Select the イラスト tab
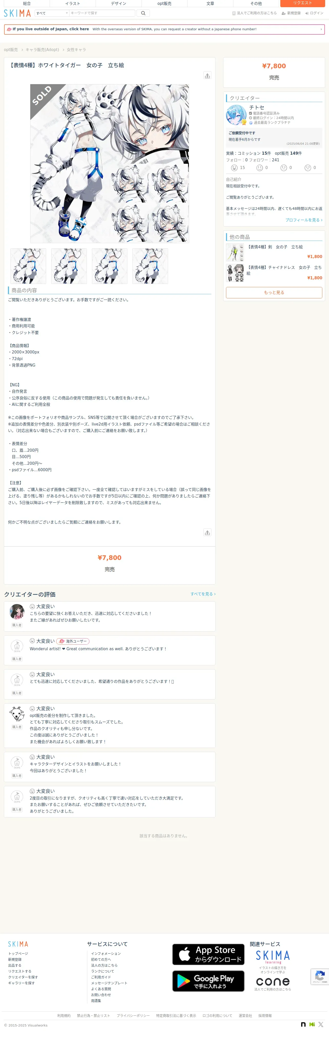 point(73,3)
